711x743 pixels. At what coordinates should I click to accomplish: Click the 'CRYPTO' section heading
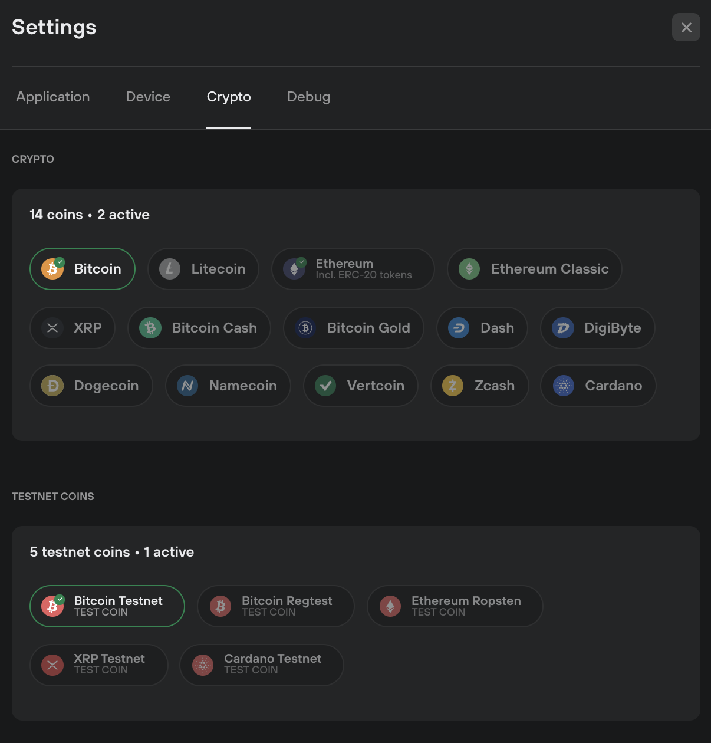(33, 159)
